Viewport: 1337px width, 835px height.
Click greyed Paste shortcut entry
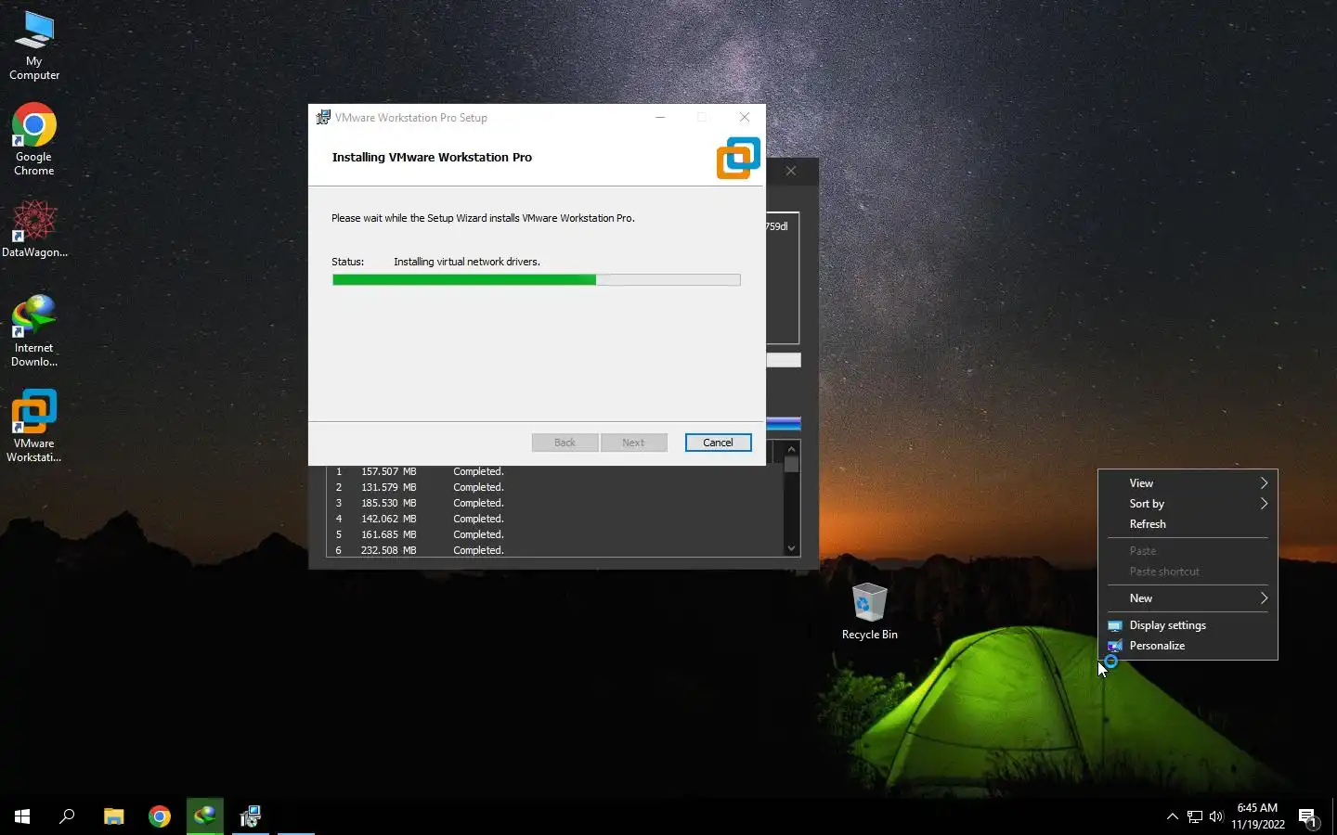tap(1188, 572)
